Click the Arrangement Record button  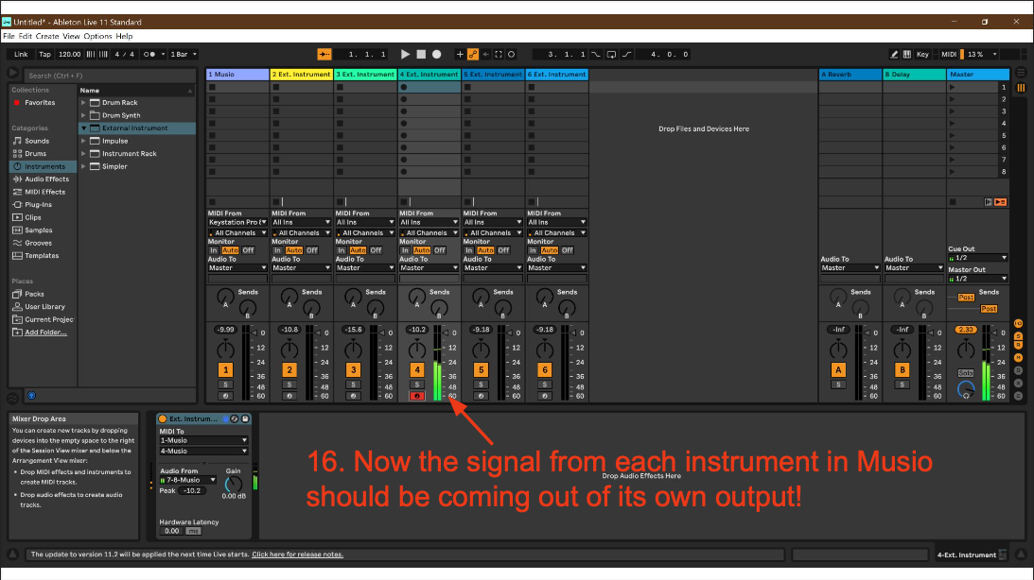[436, 55]
